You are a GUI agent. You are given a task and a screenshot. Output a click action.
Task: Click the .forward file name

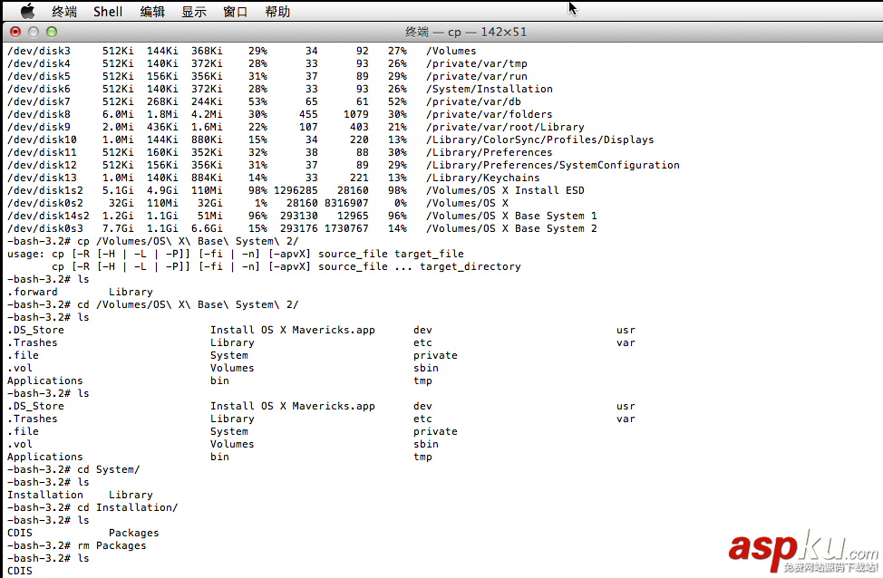[32, 292]
